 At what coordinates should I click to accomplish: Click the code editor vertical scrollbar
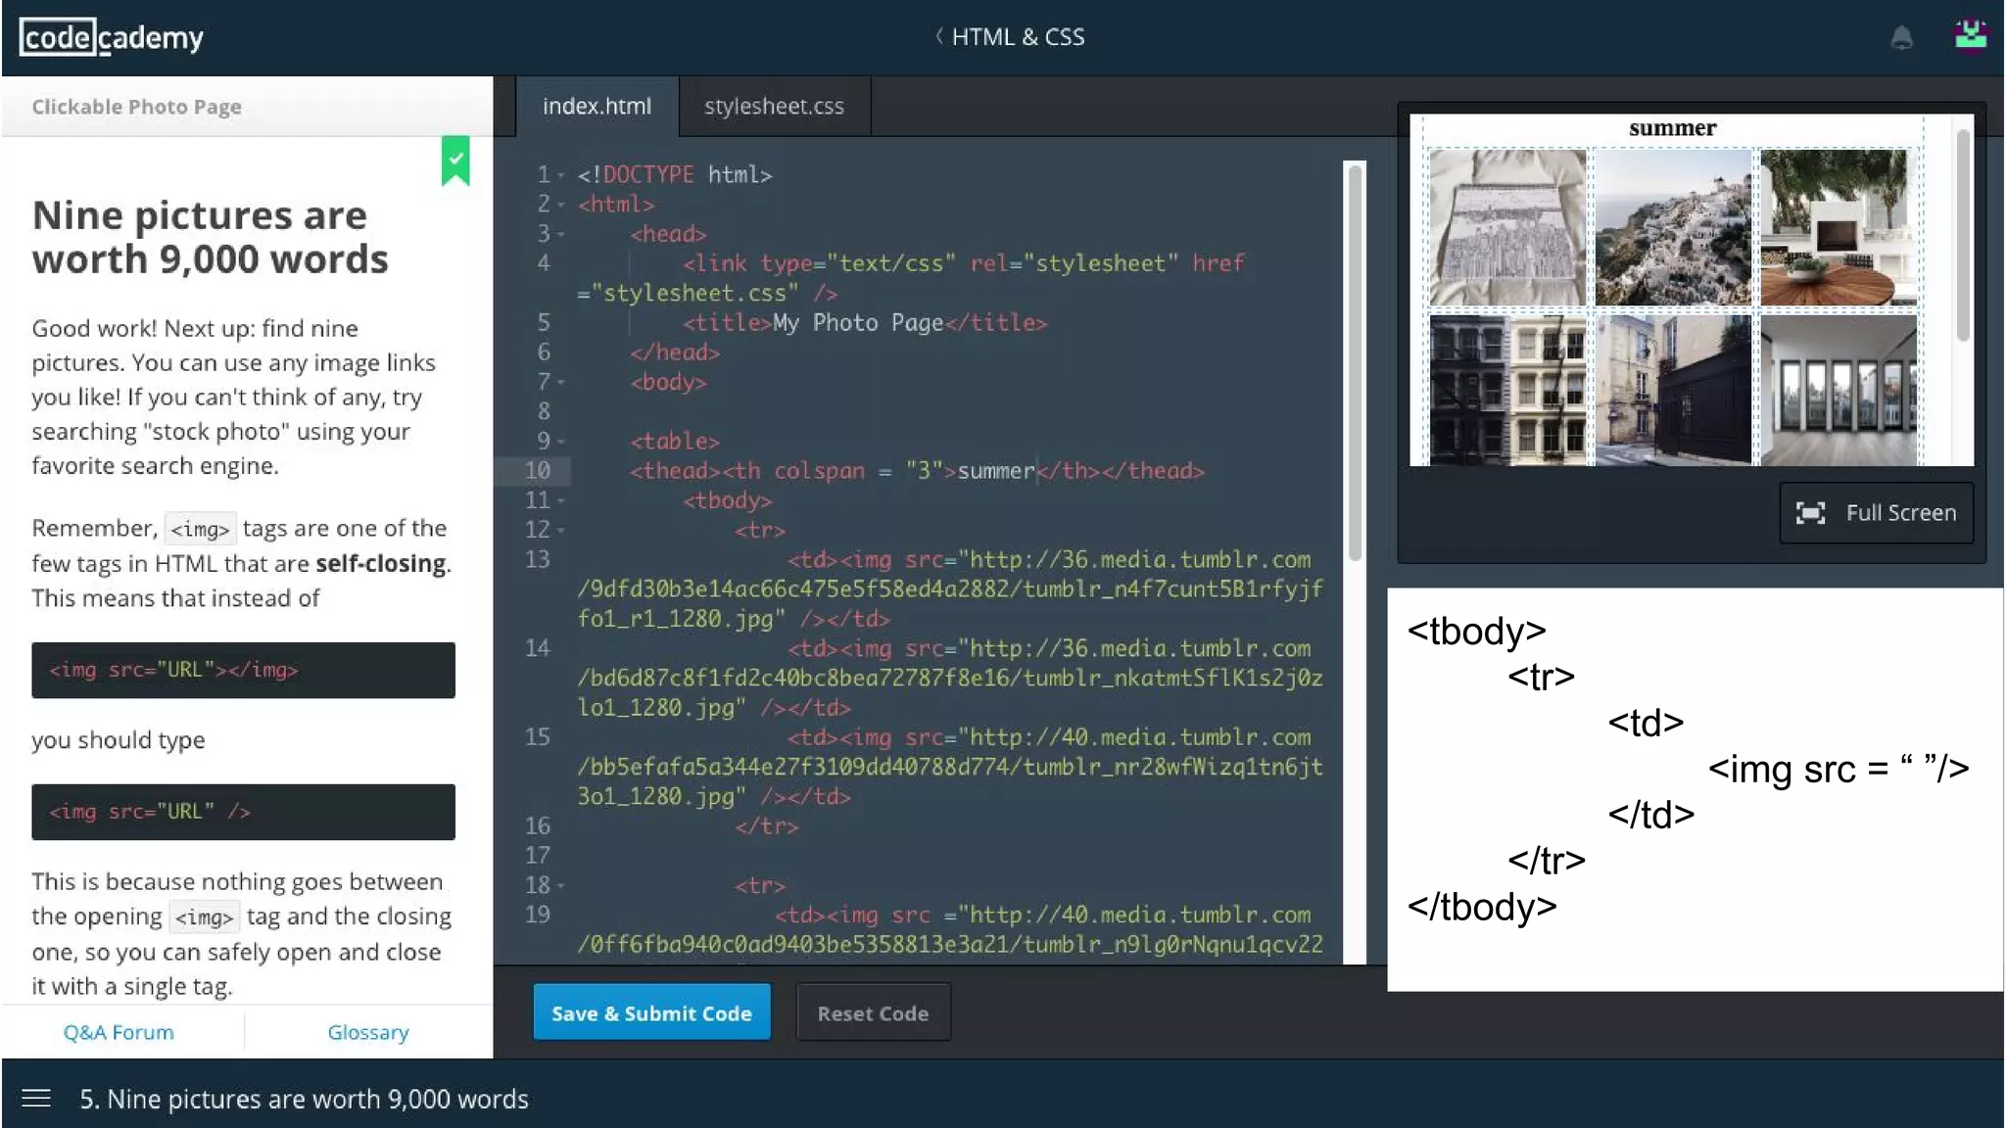(x=1355, y=362)
